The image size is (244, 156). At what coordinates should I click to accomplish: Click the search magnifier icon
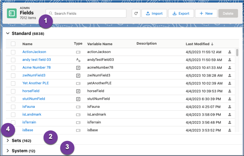click(x=51, y=13)
